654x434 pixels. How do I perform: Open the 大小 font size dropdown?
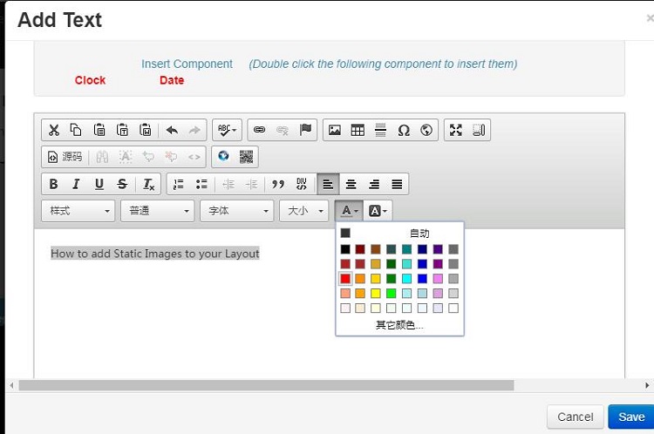tap(303, 211)
